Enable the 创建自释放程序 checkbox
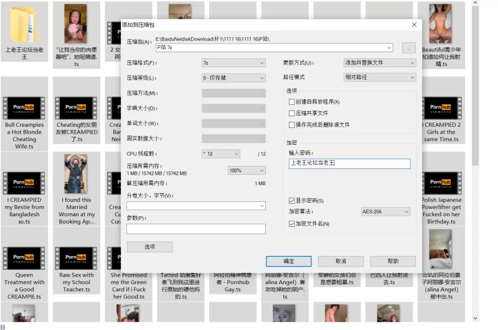The height and width of the screenshot is (330, 498). pyautogui.click(x=292, y=102)
